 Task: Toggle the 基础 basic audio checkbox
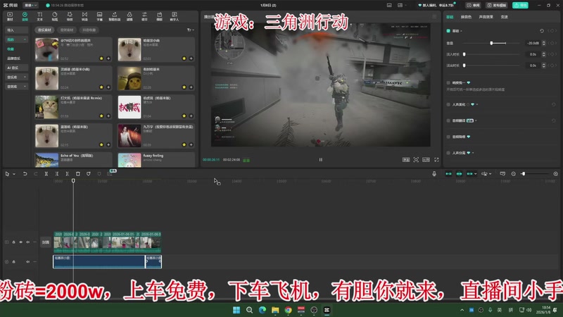click(x=448, y=31)
